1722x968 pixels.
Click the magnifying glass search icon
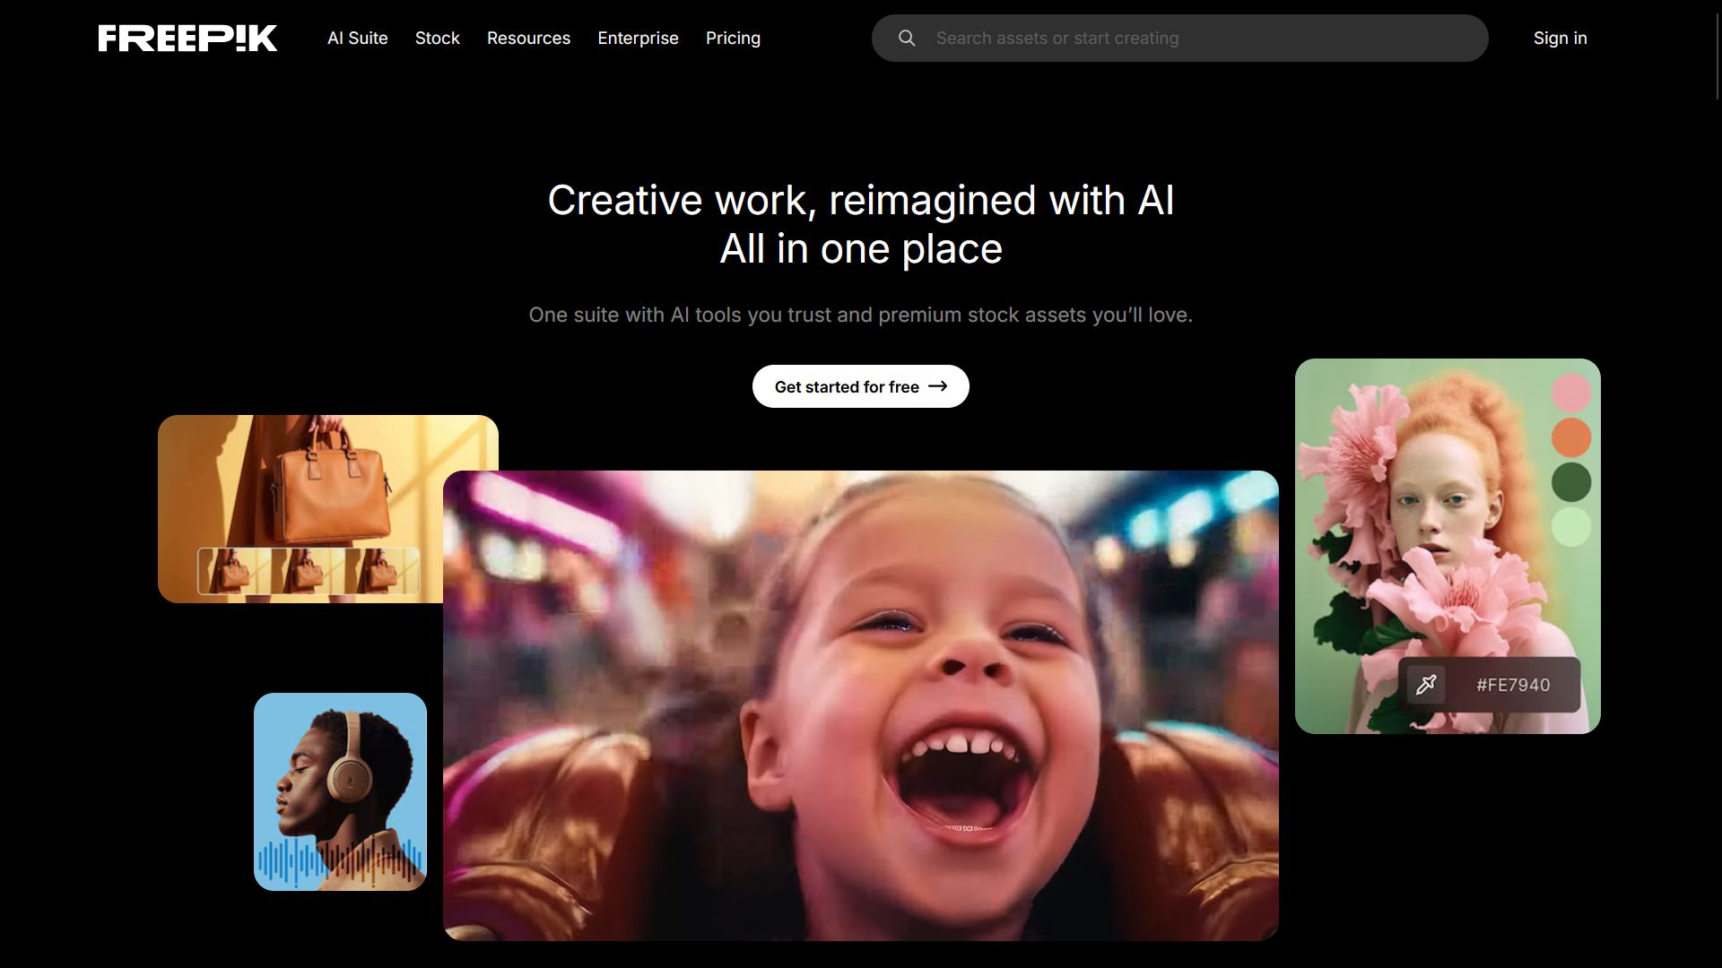[x=907, y=38]
